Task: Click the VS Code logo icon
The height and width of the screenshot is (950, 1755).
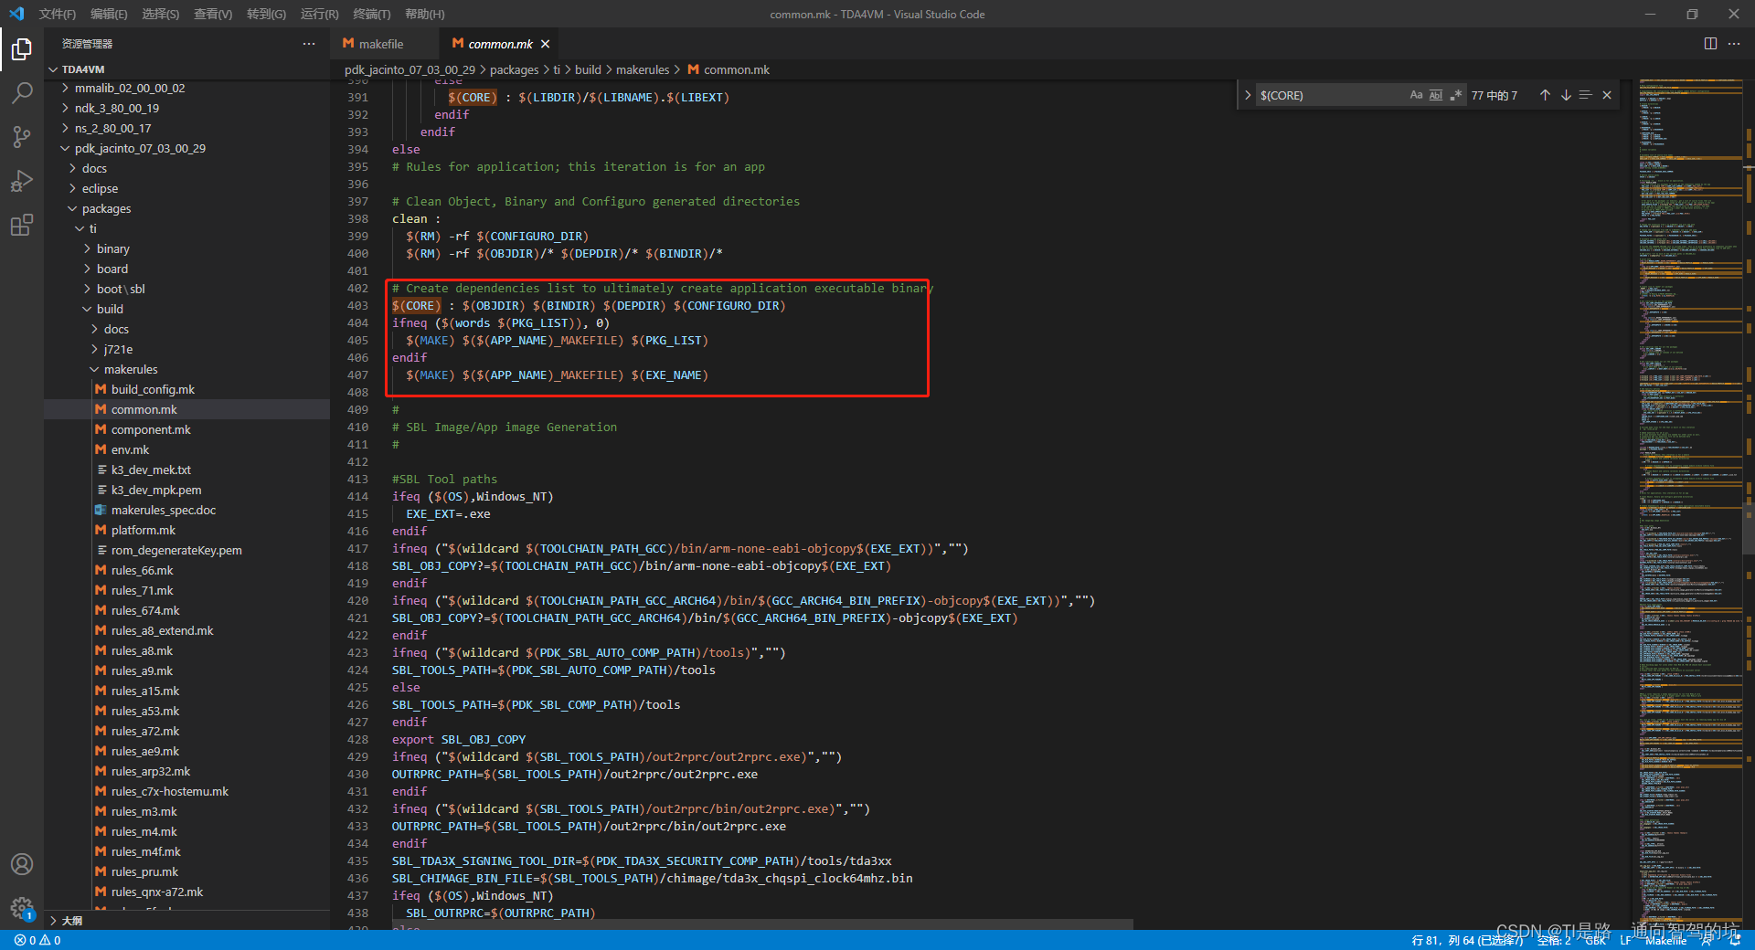Action: click(x=16, y=14)
